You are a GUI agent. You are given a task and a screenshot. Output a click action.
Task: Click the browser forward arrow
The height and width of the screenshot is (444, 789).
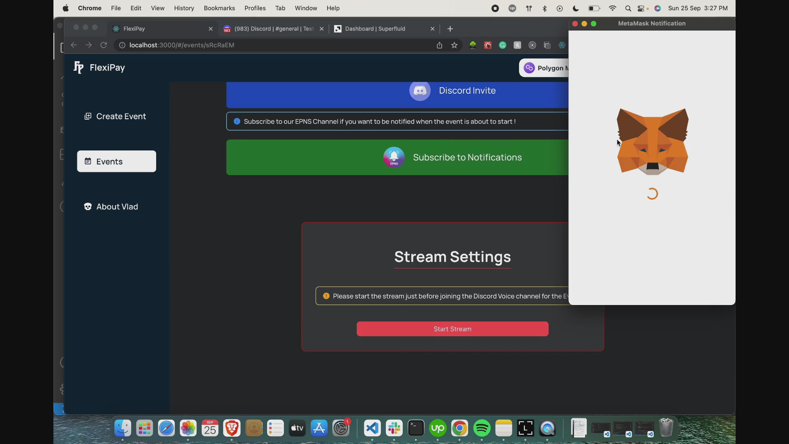click(x=89, y=45)
